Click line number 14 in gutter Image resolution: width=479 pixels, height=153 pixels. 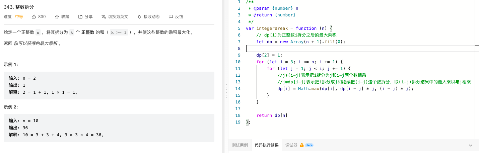click(238, 89)
